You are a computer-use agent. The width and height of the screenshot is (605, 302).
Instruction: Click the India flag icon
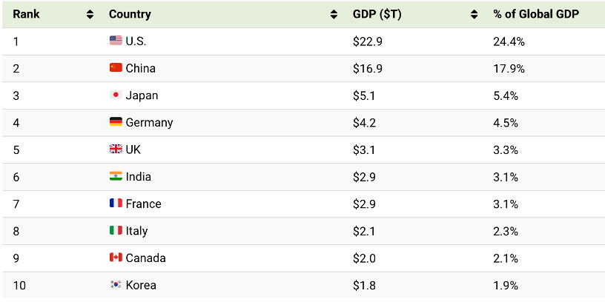click(116, 176)
